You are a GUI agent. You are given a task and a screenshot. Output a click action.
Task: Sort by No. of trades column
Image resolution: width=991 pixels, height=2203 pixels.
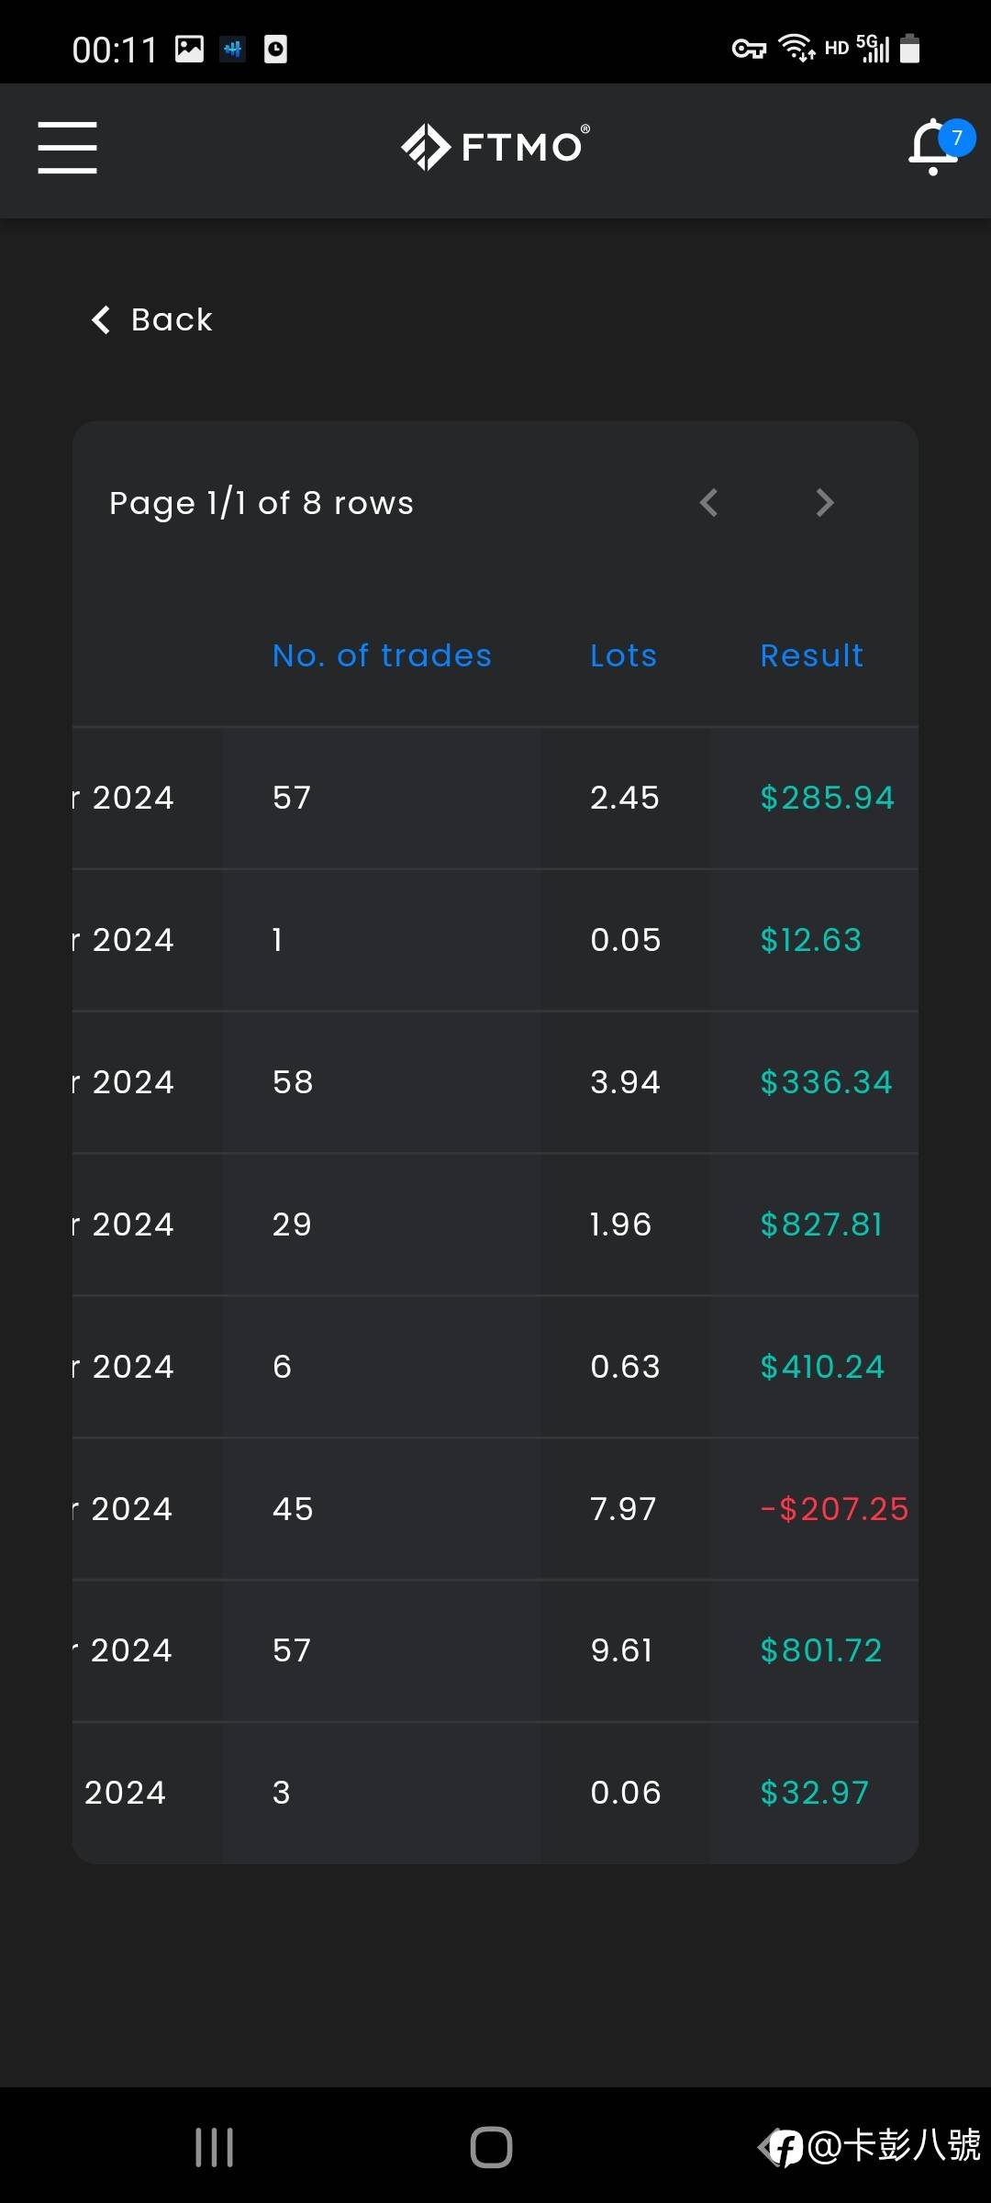[382, 655]
